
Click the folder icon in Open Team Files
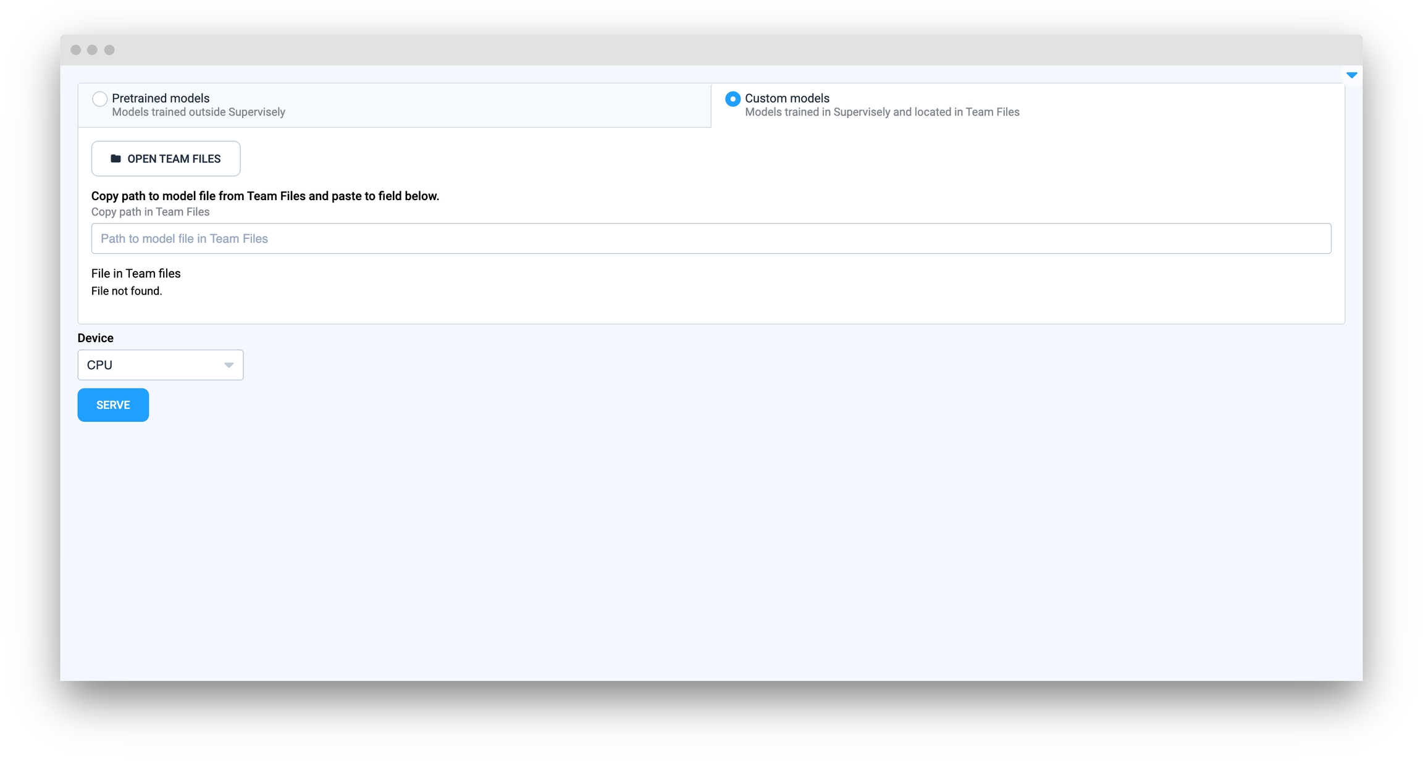(x=115, y=159)
